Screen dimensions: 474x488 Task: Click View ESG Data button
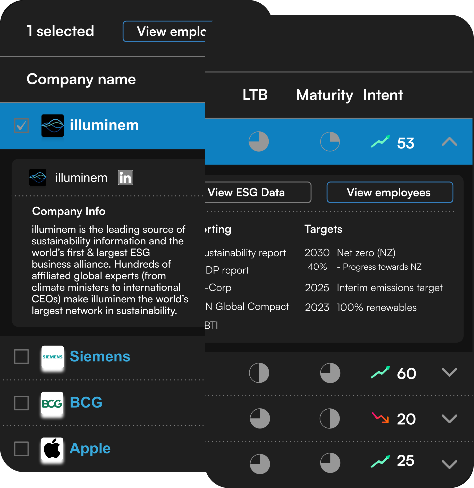258,192
